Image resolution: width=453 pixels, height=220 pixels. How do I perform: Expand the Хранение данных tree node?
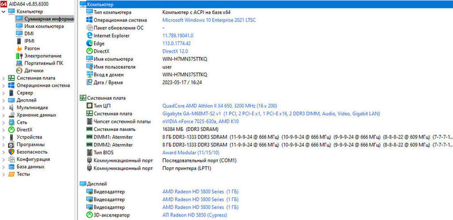3,115
